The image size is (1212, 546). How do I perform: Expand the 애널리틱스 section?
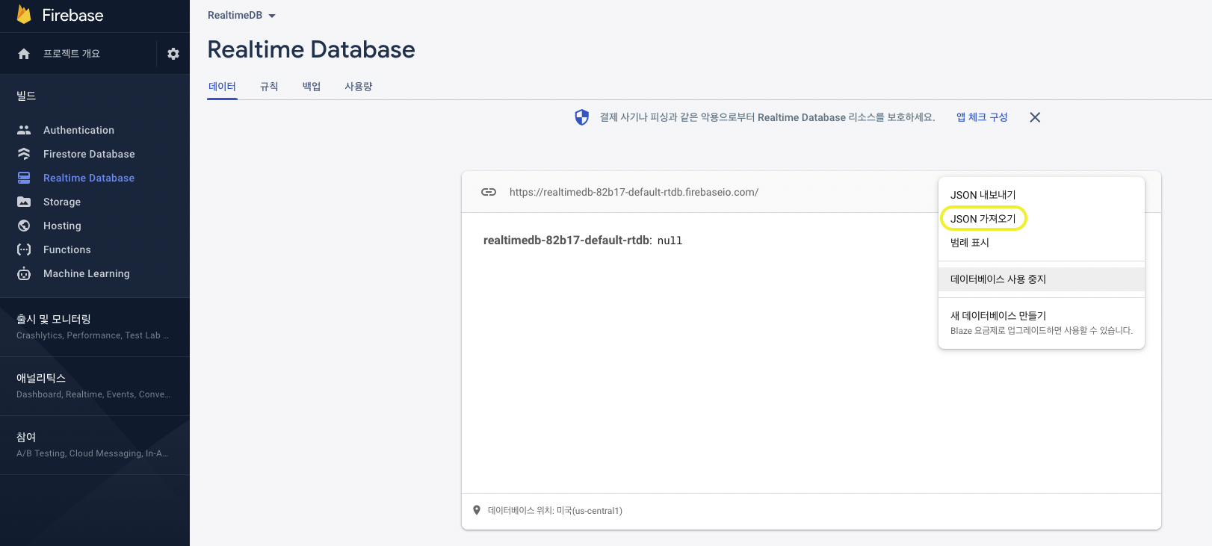pos(95,385)
